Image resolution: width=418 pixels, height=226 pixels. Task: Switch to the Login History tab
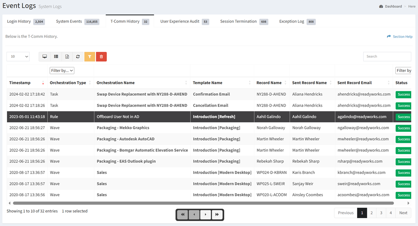click(26, 21)
